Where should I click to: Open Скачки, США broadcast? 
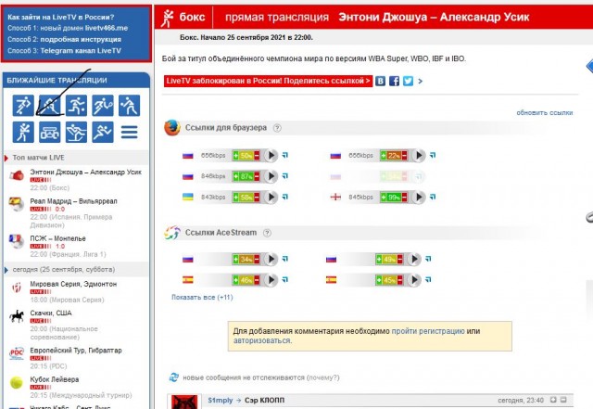[x=51, y=313]
